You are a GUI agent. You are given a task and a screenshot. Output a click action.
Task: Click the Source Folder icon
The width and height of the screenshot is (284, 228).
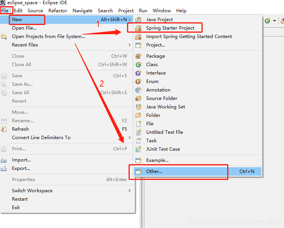click(x=139, y=98)
